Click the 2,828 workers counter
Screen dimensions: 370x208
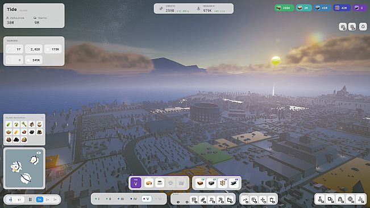coord(34,49)
